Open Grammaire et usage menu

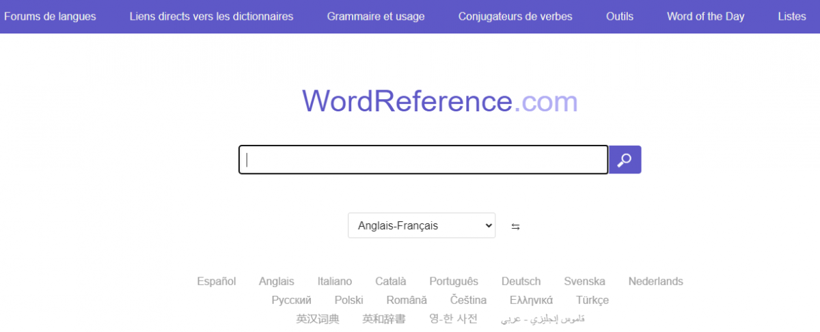coord(376,16)
